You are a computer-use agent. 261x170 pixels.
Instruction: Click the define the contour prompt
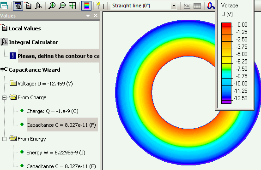[x=59, y=56]
